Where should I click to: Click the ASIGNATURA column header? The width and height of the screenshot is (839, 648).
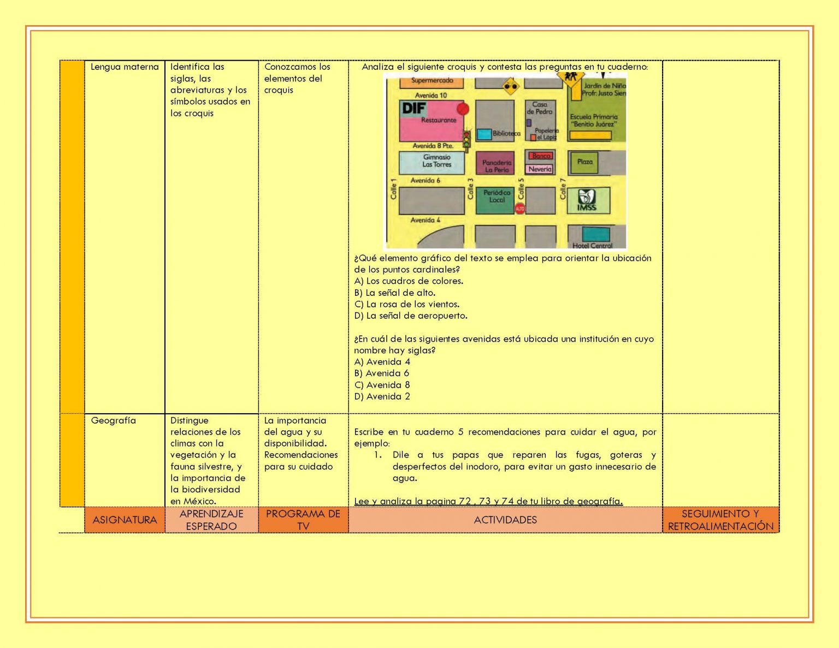point(125,520)
